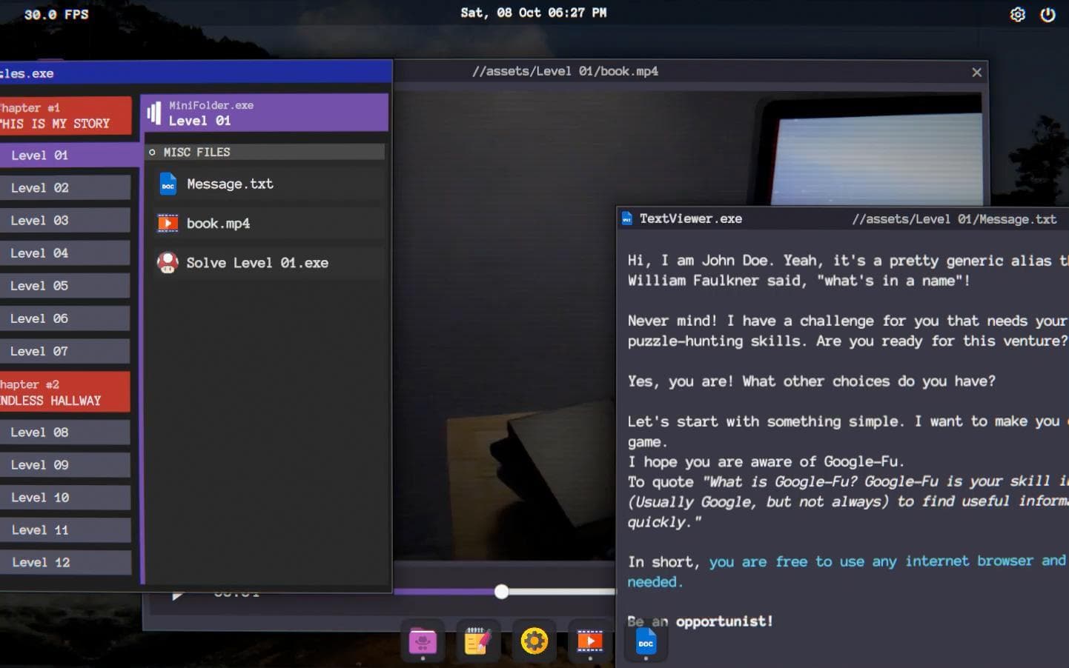Select Level 07 in sidebar
Viewport: 1069px width, 668px height.
tap(65, 351)
